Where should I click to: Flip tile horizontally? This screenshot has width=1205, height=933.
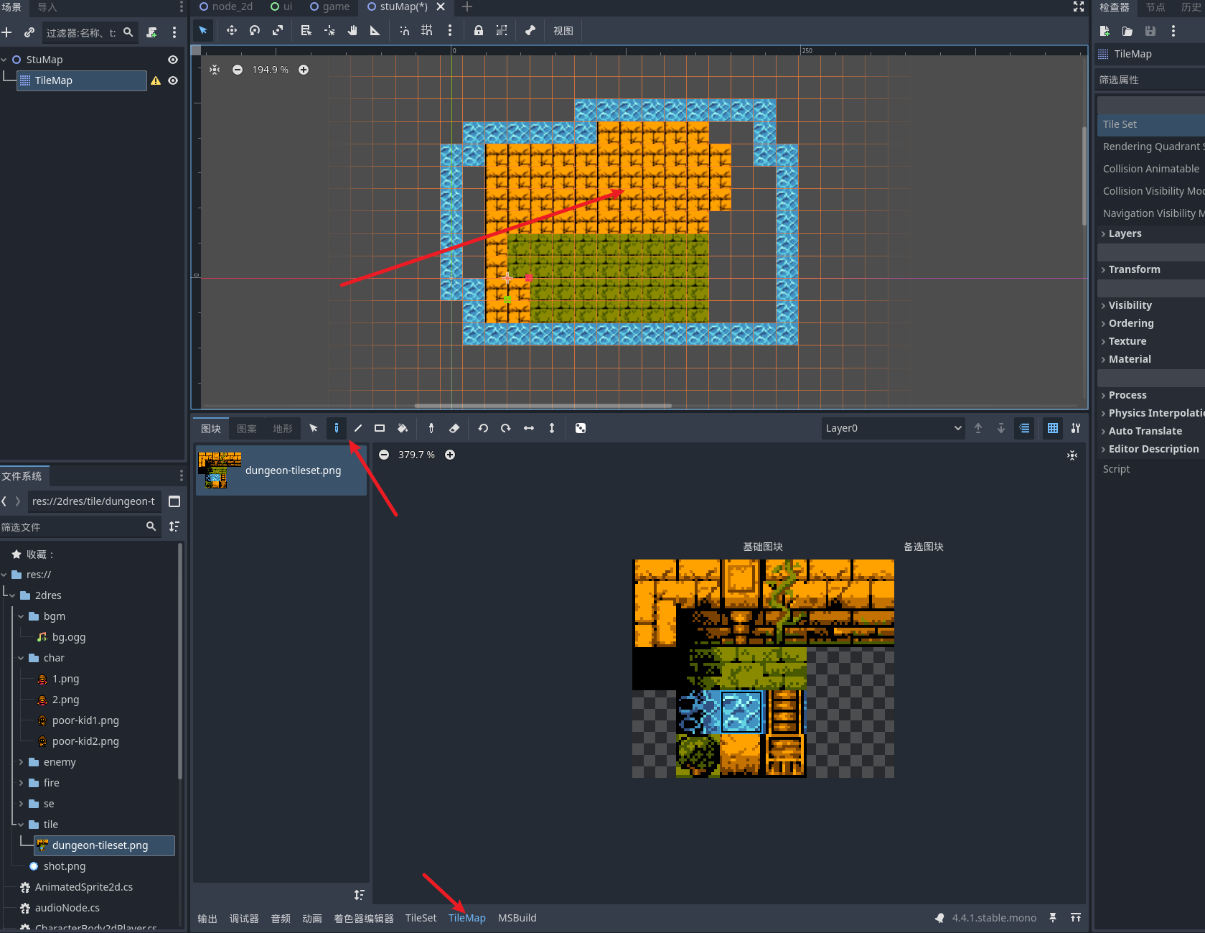tap(529, 428)
